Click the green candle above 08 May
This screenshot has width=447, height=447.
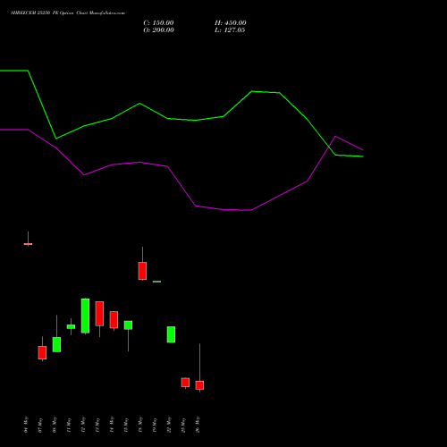point(56,344)
